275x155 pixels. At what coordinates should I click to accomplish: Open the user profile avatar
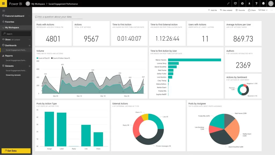click(271, 3)
